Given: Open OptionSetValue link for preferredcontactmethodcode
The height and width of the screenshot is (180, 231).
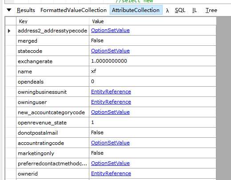Looking at the screenshot, I should point(110,163).
